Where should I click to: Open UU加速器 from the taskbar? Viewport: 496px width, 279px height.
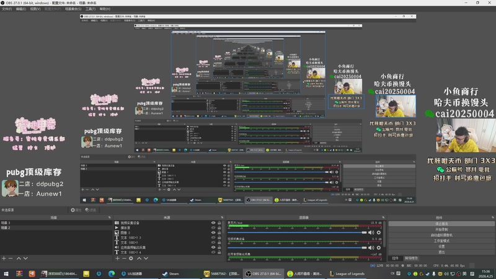coord(132,273)
